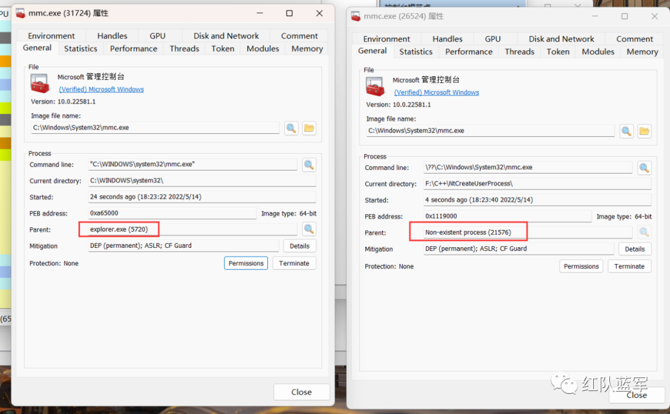Open Threads tab in mmc.exe (31724) window
Viewport: 670px width, 414px height.
pos(184,49)
